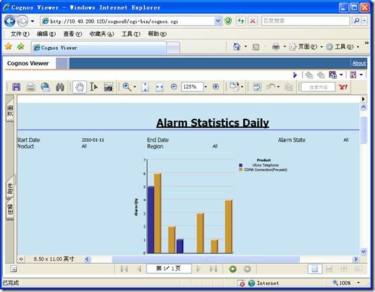
Task: Click the horizontal scrollbar of the report
Action: coord(206,259)
